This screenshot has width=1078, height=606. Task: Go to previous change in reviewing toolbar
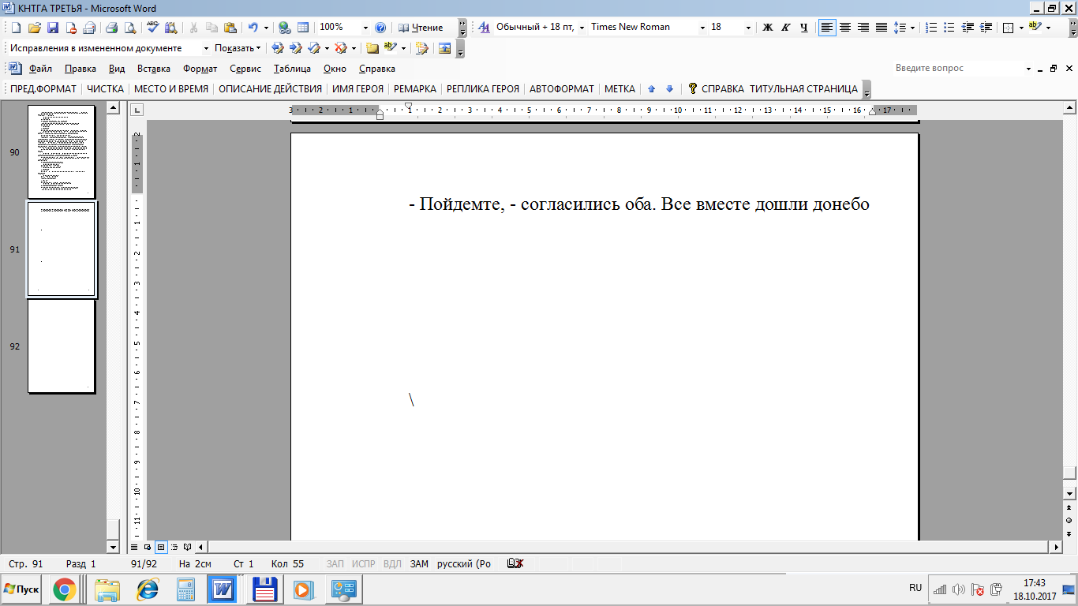click(278, 48)
